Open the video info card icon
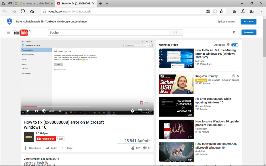 click(x=147, y=45)
